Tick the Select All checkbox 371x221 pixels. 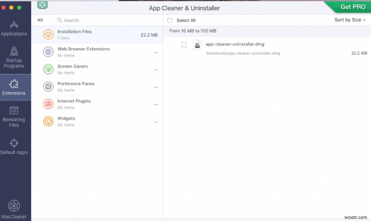click(170, 20)
